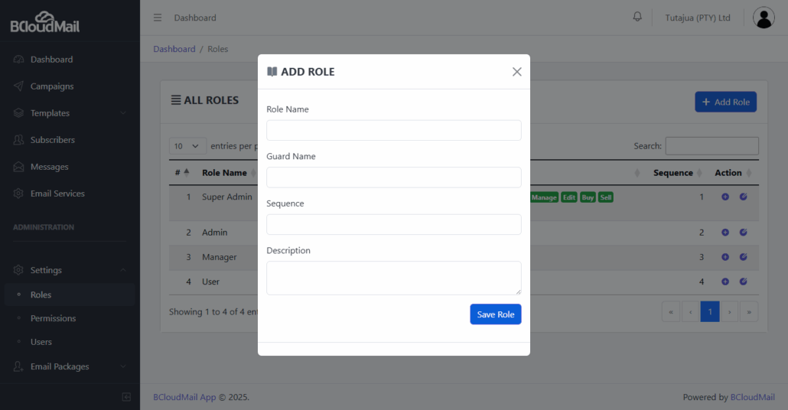Click the Dashboard breadcrumb link
788x410 pixels.
tap(174, 49)
